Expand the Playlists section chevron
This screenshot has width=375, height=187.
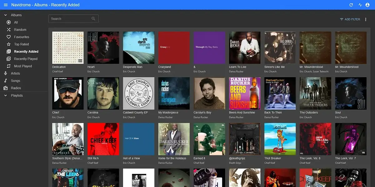coord(6,95)
